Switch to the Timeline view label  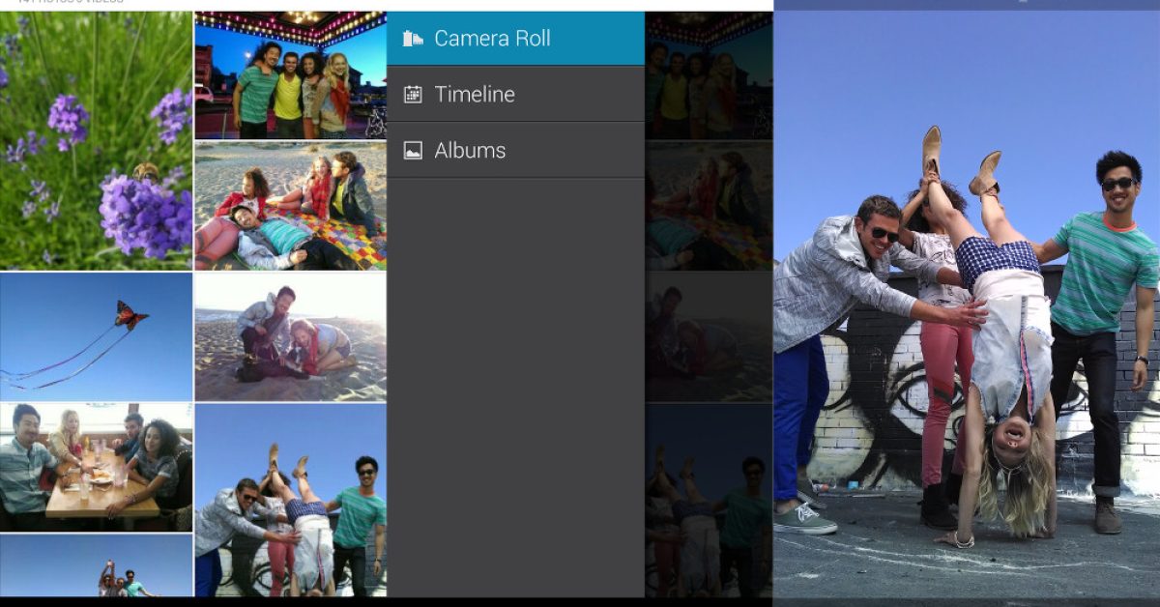pos(475,95)
